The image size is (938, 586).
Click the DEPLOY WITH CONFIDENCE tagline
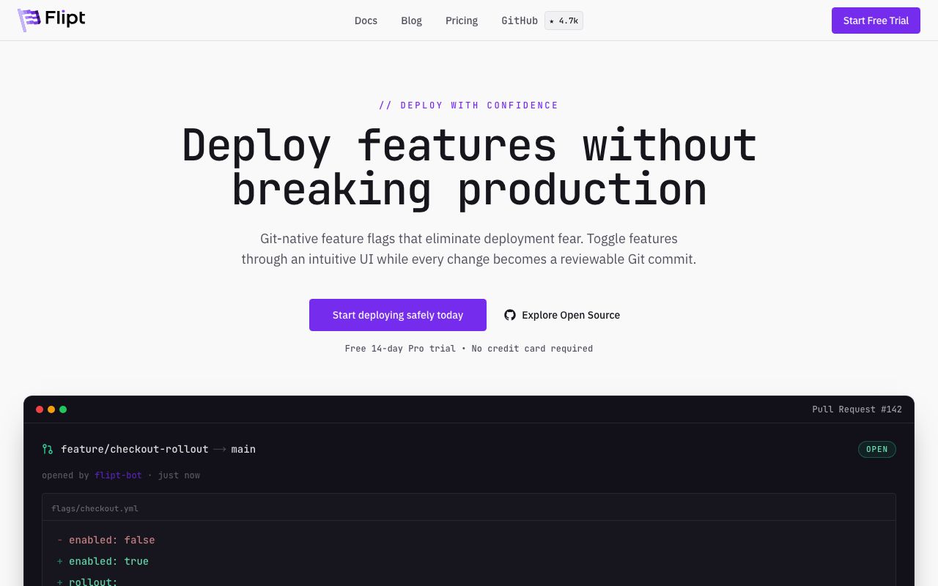[x=469, y=105]
